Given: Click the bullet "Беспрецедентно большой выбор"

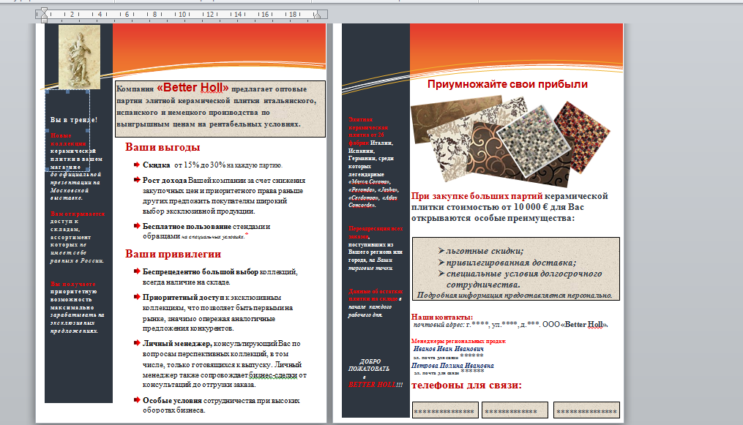Looking at the screenshot, I should point(201,272).
